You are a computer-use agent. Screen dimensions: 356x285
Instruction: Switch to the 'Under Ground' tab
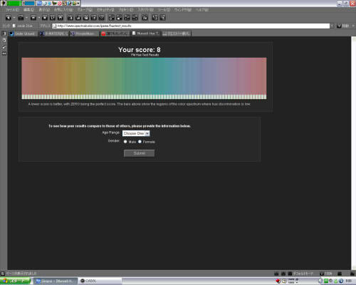[x=22, y=33]
